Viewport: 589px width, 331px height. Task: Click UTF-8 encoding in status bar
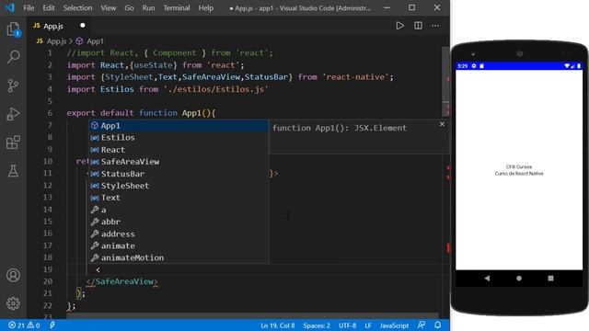pyautogui.click(x=348, y=325)
